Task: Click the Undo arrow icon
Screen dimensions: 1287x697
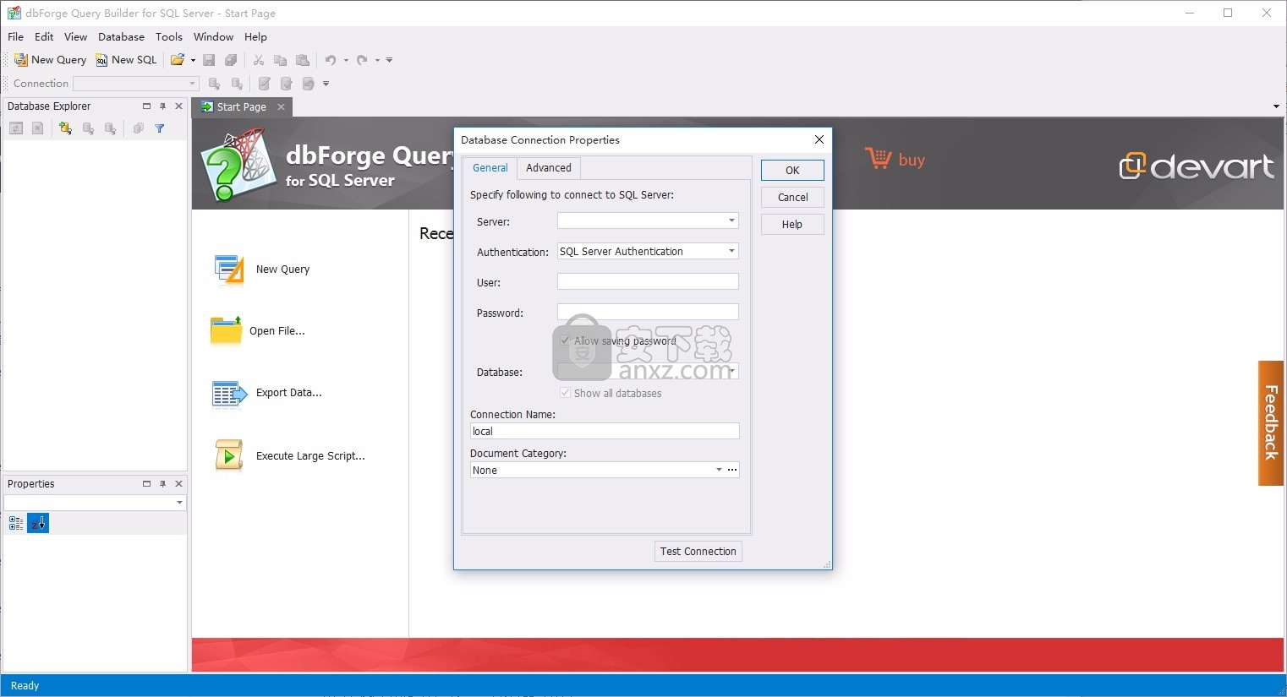Action: point(331,60)
